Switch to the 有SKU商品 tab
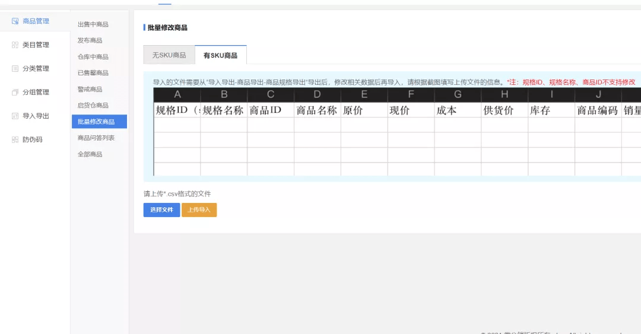Screen dimensions: 641x334 click(x=221, y=55)
